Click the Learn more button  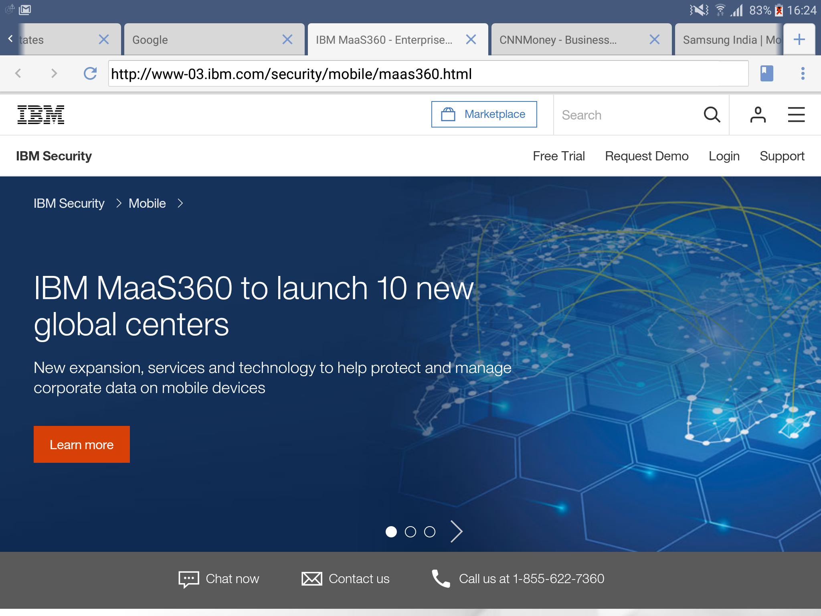pos(82,444)
